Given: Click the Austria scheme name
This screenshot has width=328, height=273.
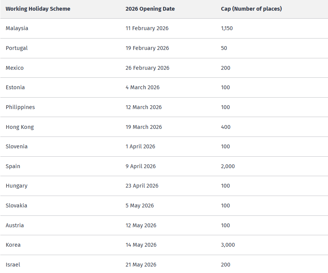Looking at the screenshot, I should (x=15, y=225).
